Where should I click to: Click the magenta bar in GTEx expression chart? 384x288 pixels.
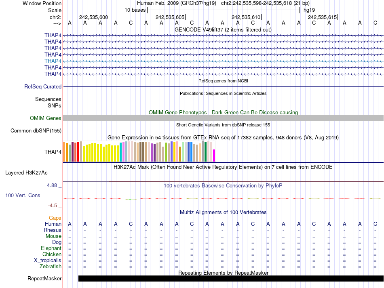tap(214, 156)
